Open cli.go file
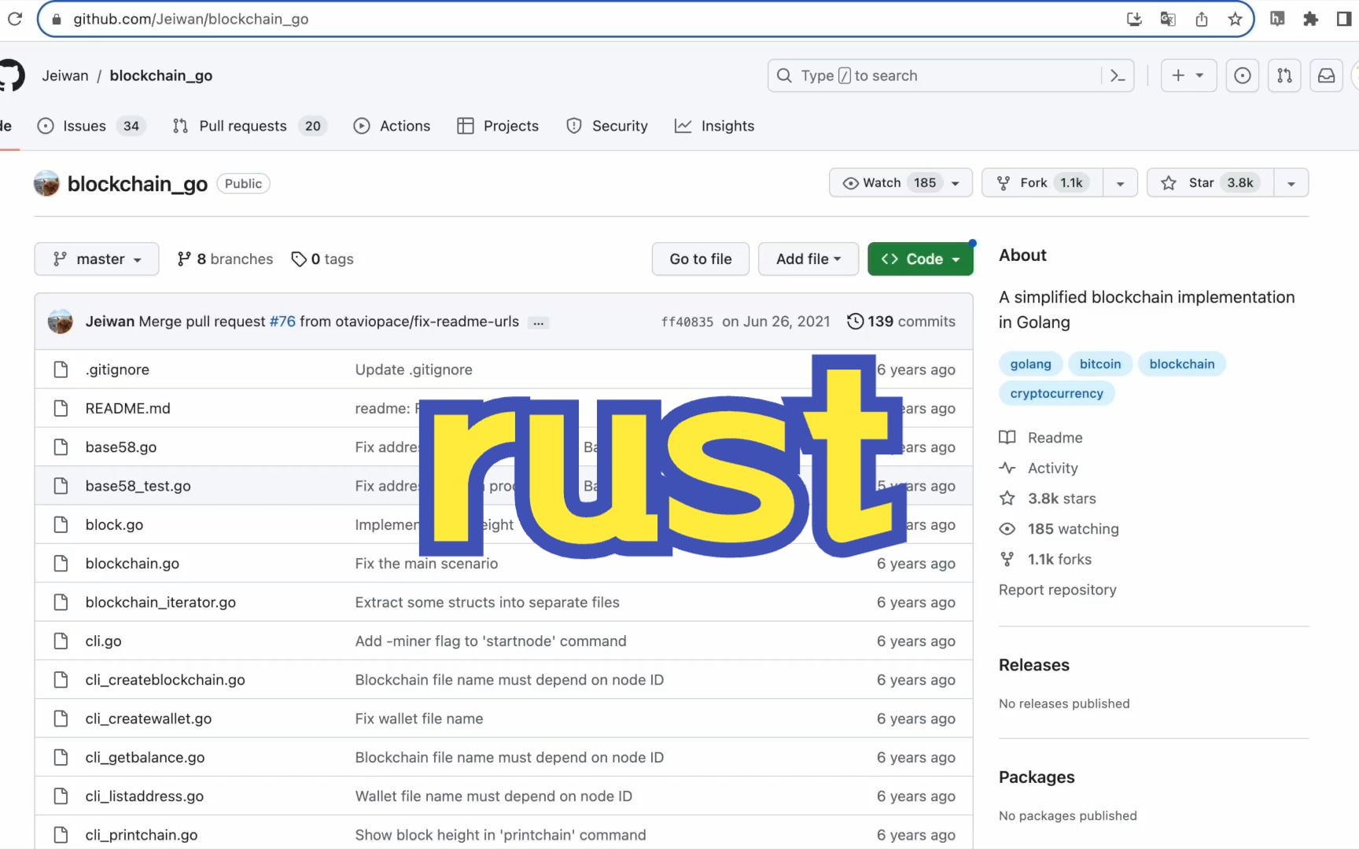The height and width of the screenshot is (849, 1359). coord(103,641)
